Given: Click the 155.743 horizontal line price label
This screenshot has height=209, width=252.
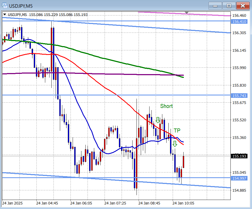Looking at the screenshot, I should pos(239,95).
